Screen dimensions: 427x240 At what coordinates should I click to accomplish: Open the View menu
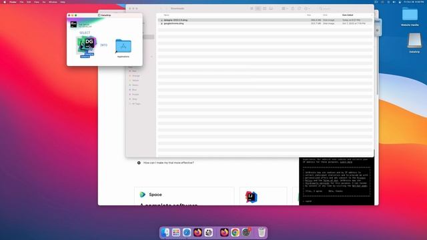37,2
